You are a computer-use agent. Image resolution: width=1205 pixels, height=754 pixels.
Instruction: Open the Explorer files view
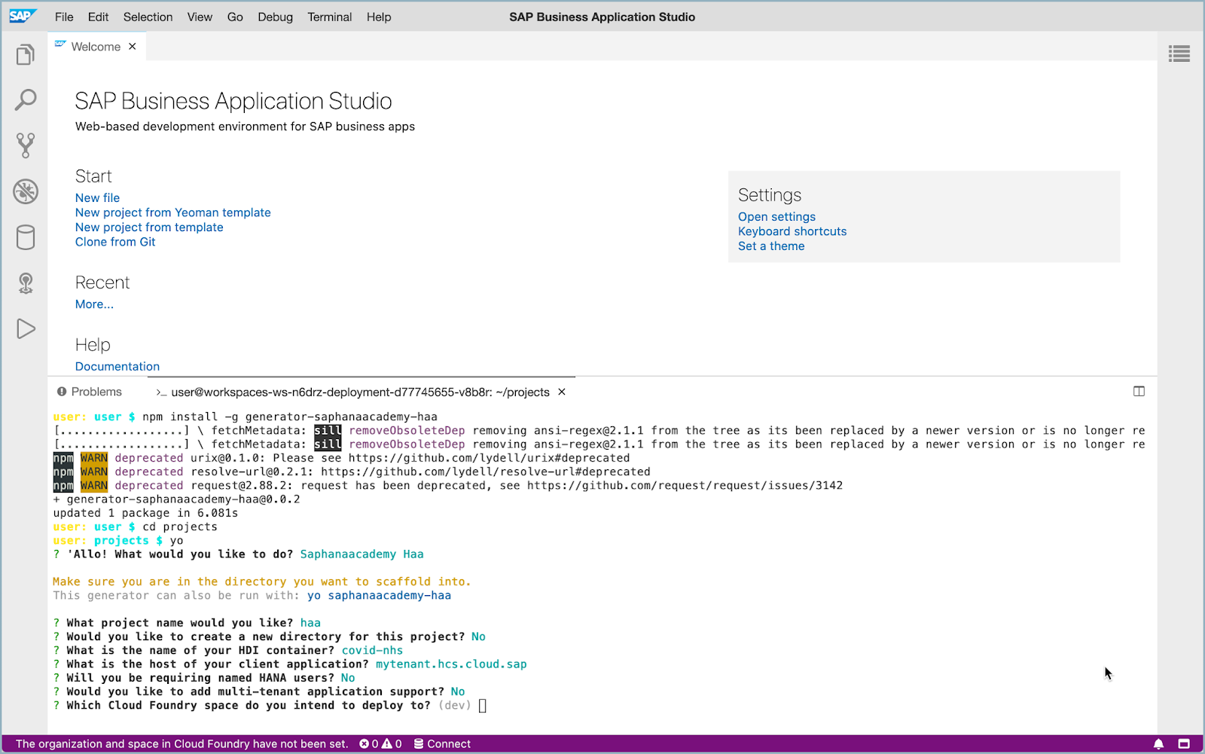[26, 54]
